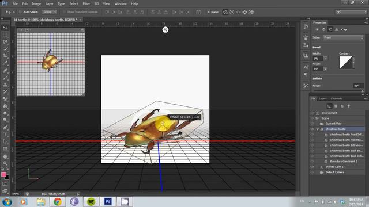Click the foreground color swatch
Image resolution: width=369 pixels, height=207 pixels.
click(3, 174)
